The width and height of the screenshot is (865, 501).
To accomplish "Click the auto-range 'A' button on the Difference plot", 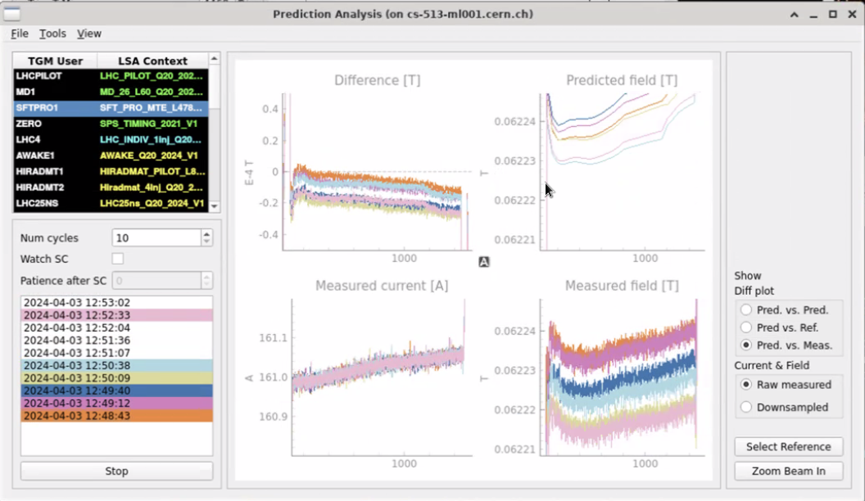I will [484, 262].
